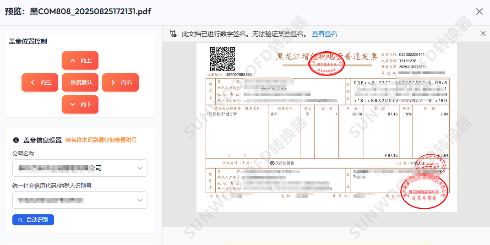
Task: Click the 向上 move-up arrow button
Action: (80, 60)
